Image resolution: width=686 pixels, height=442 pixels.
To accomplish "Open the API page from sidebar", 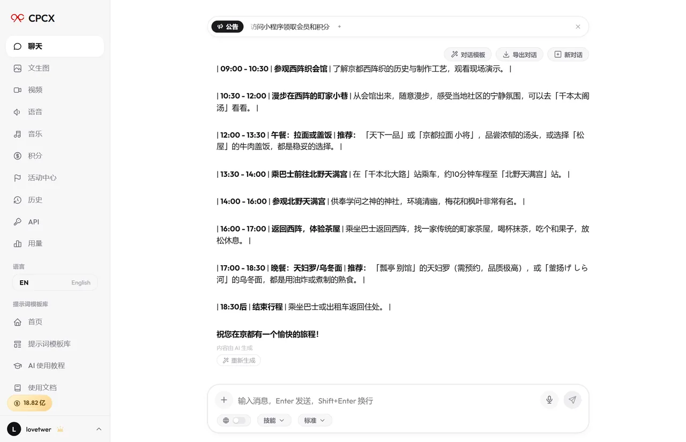I will (55, 222).
